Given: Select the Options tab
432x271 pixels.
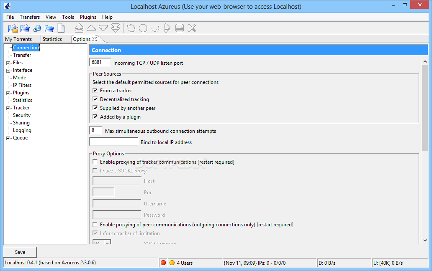Looking at the screenshot, I should point(82,39).
